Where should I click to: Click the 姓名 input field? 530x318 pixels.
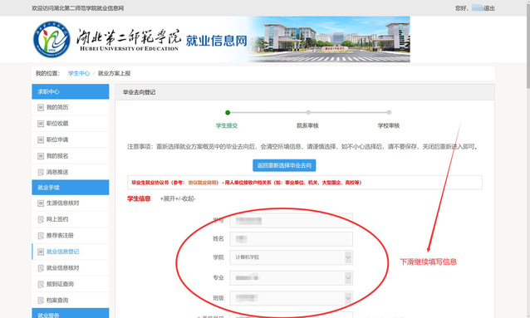click(x=291, y=239)
